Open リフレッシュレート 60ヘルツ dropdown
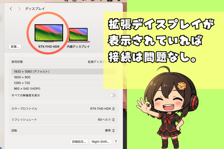 point(106,120)
